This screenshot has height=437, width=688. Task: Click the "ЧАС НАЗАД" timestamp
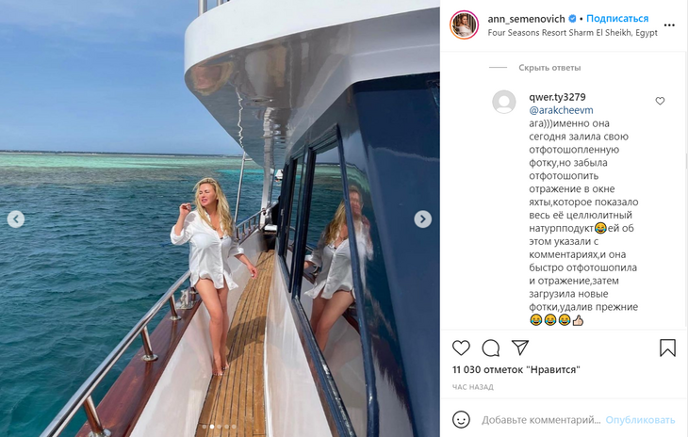point(473,387)
